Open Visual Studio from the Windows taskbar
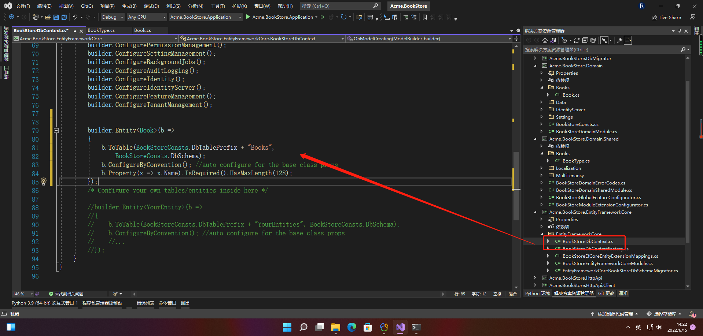703x336 pixels. click(x=400, y=327)
